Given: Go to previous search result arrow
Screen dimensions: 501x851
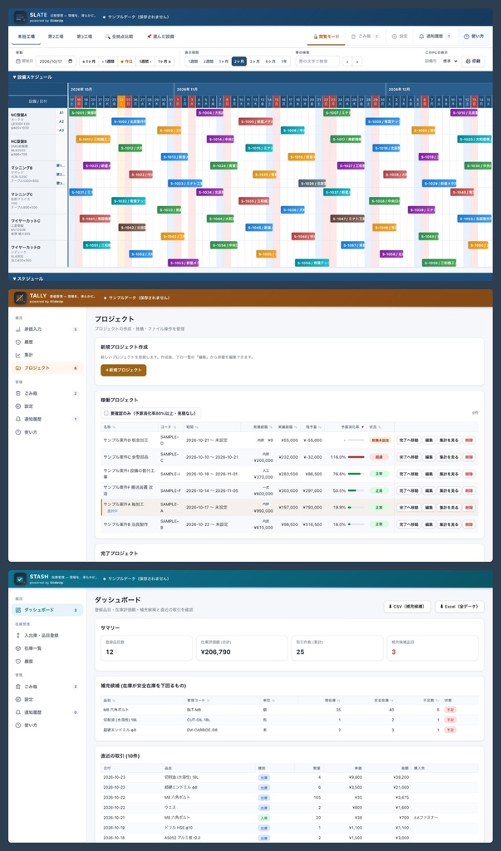Looking at the screenshot, I should (347, 61).
